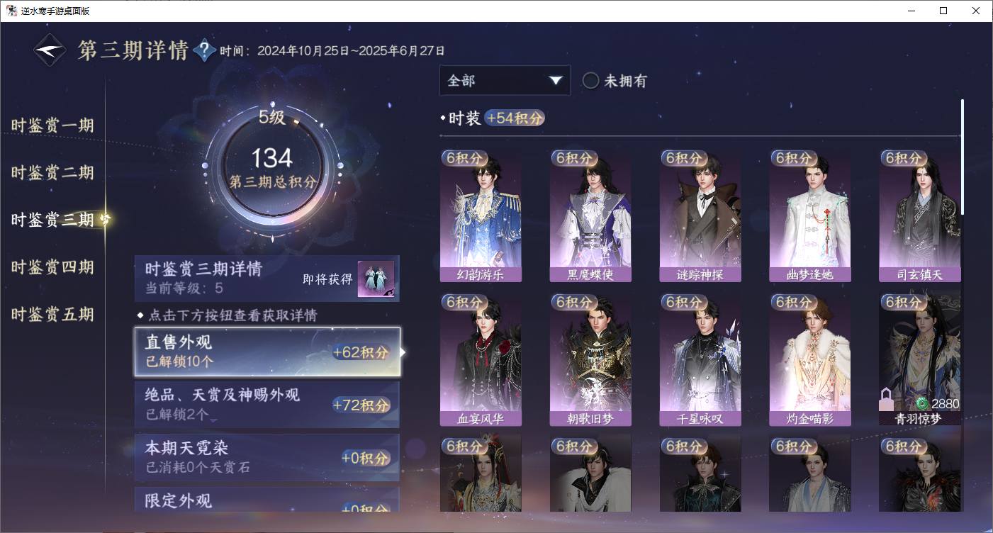Screen dimensions: 993x533
Task: Click the 134 total points progress ring
Action: [272, 169]
